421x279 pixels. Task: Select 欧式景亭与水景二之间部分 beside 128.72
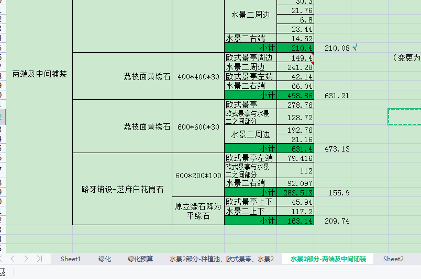pyautogui.click(x=250, y=117)
